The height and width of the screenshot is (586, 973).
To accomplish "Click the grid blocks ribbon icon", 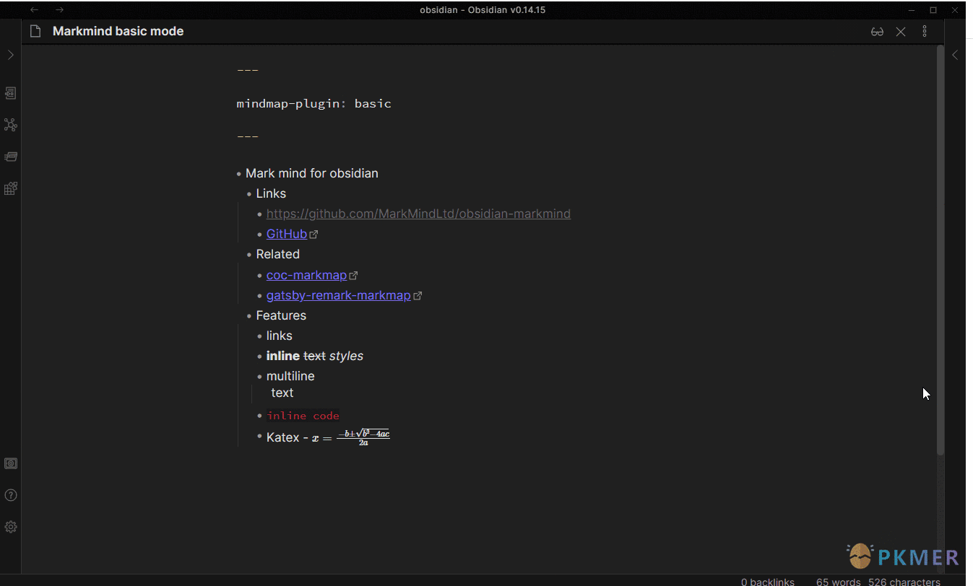I will (10, 188).
